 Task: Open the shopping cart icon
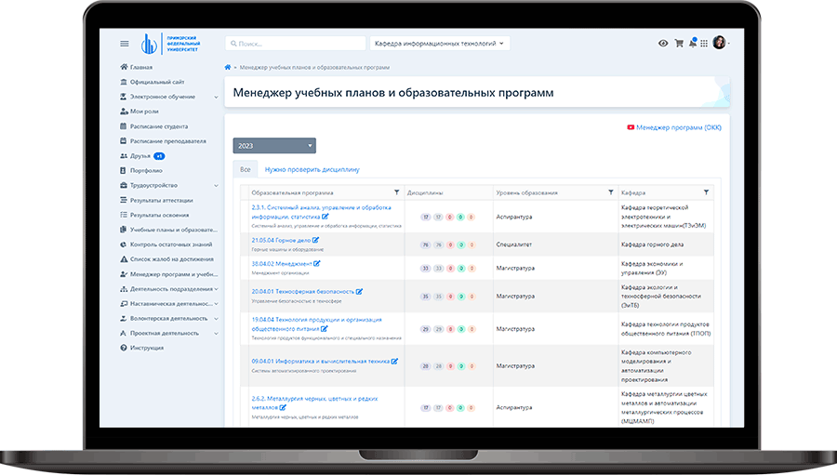point(679,44)
